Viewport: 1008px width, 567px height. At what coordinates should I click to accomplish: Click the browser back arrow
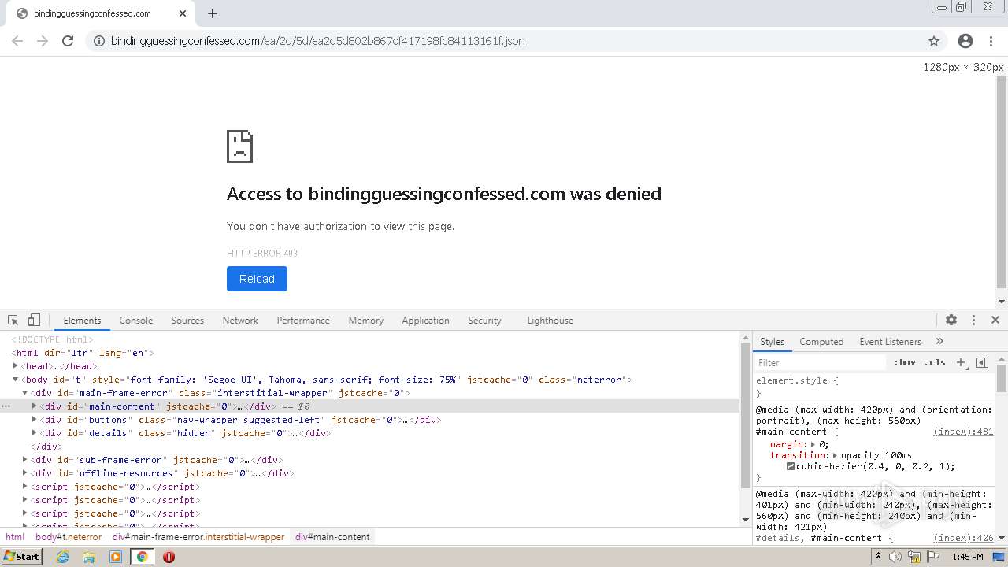(x=17, y=41)
